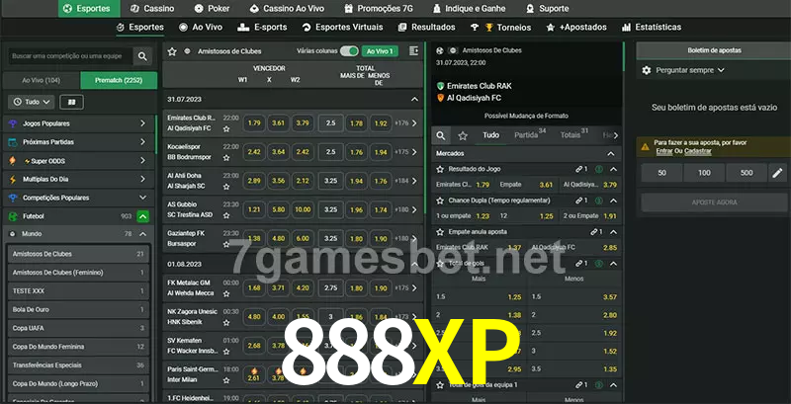791x404 pixels.
Task: Collapse the 31.07.2023 date group
Action: click(x=414, y=100)
